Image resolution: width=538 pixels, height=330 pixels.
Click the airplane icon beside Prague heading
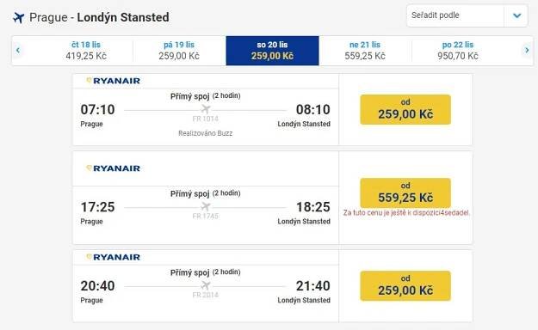(x=19, y=17)
